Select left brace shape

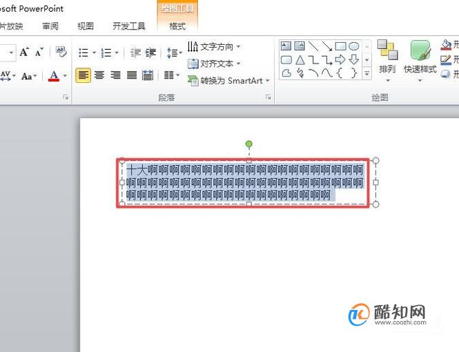click(x=340, y=72)
